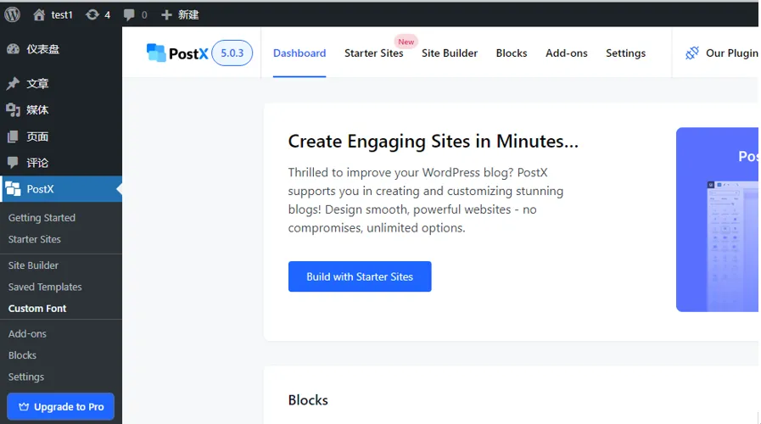This screenshot has height=424, width=761.
Task: Open 页面 pages menu item
Action: pyautogui.click(x=37, y=137)
